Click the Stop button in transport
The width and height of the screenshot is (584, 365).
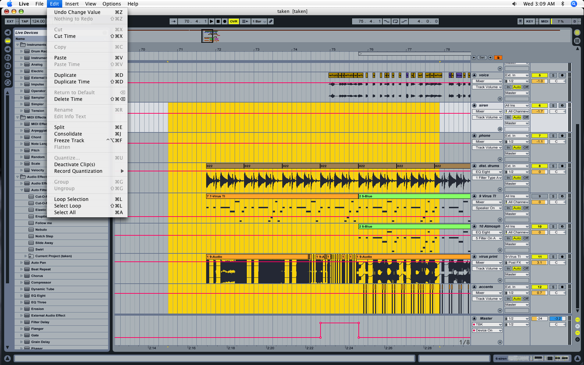(218, 21)
